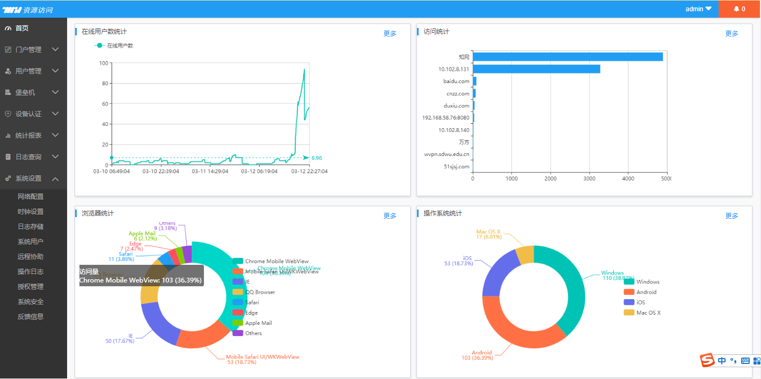
Task: Open notifications via the bell icon
Action: (x=736, y=9)
